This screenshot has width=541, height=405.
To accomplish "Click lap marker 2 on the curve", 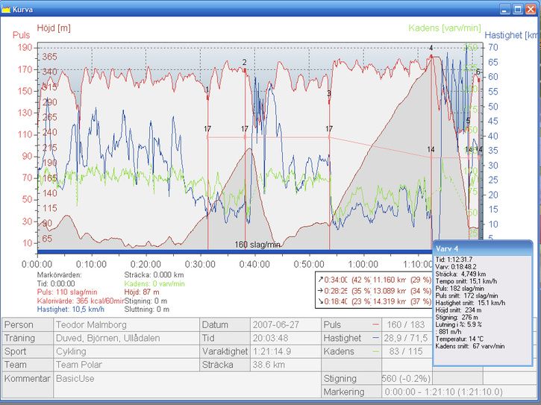I will pyautogui.click(x=244, y=63).
